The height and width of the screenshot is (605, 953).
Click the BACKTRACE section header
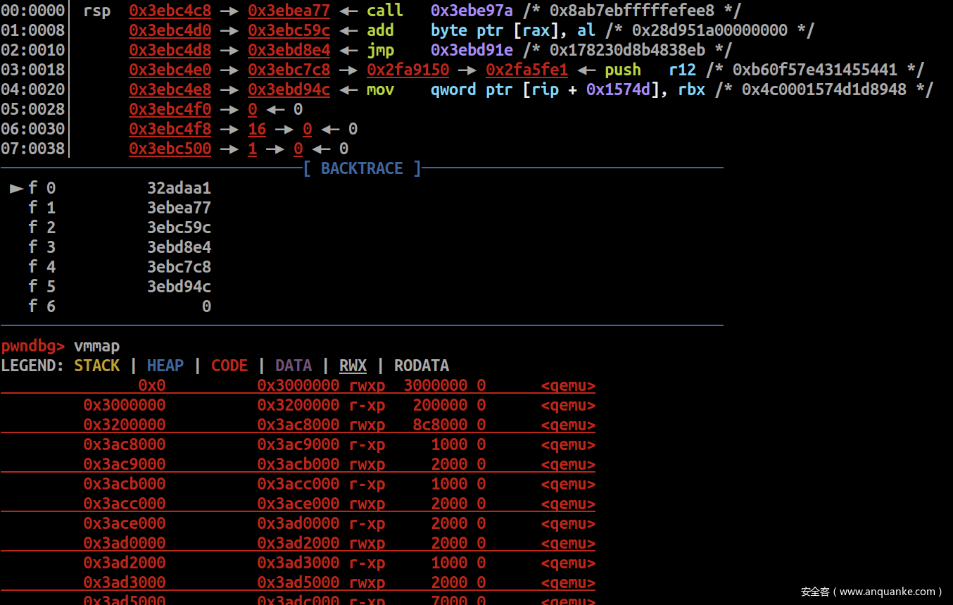point(361,168)
